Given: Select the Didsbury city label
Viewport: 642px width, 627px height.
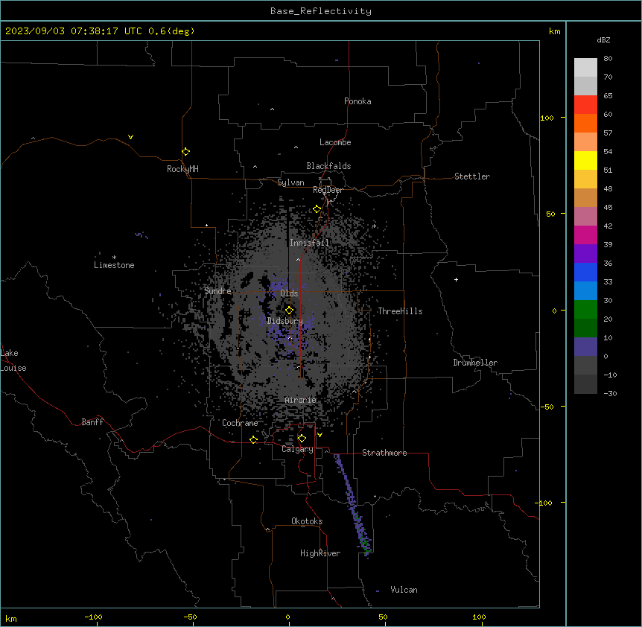Looking at the screenshot, I should pos(285,321).
